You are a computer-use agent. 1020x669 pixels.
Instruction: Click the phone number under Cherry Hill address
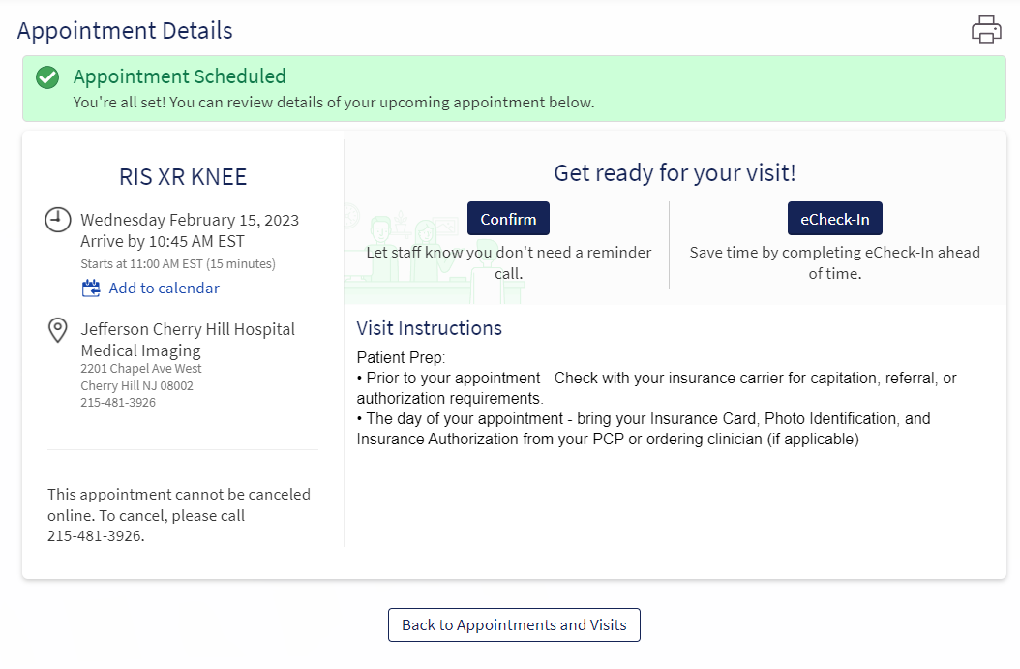pyautogui.click(x=117, y=402)
